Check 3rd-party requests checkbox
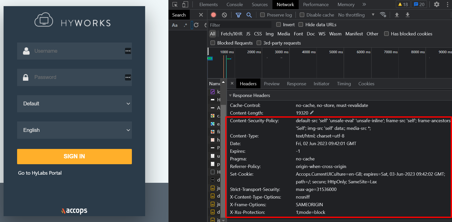Image resolution: width=452 pixels, height=222 pixels. [x=259, y=43]
